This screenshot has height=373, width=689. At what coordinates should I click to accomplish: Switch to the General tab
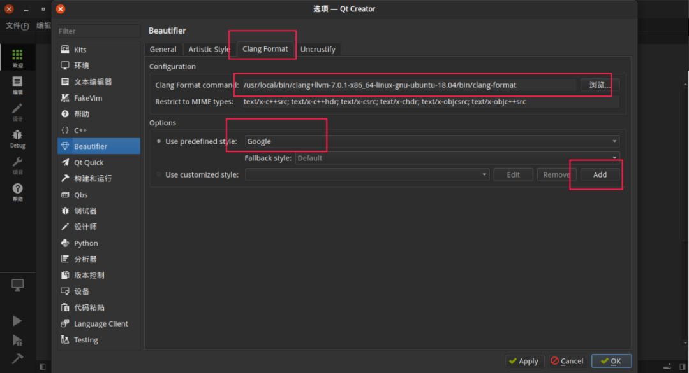tap(163, 49)
